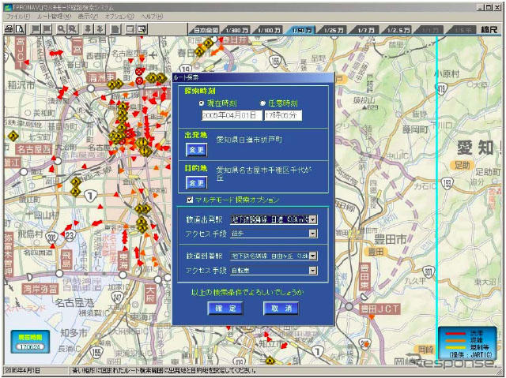506x378 pixels.
Task: Click the magnifier search icon
Action: point(60,28)
